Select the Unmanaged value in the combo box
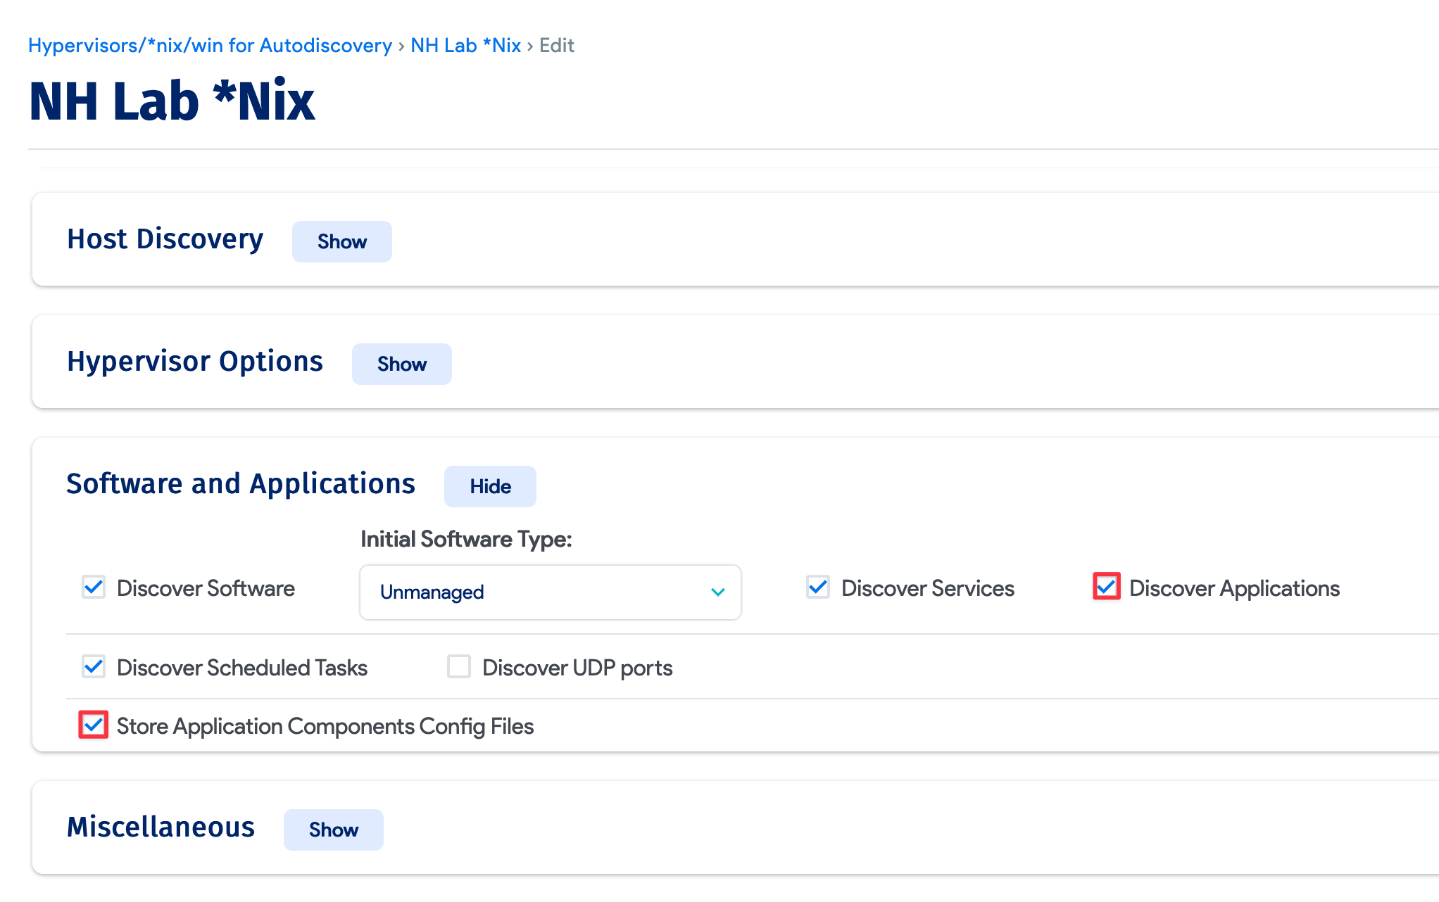 point(549,592)
